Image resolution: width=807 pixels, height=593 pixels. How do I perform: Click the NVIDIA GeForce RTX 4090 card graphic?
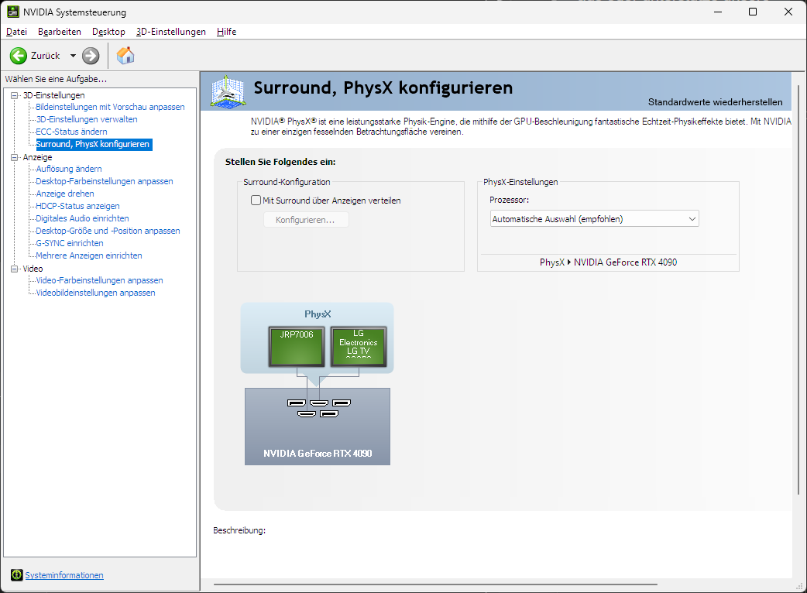[318, 427]
